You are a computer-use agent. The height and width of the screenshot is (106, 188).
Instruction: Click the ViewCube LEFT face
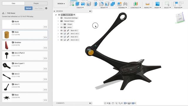pyautogui.click(x=180, y=19)
